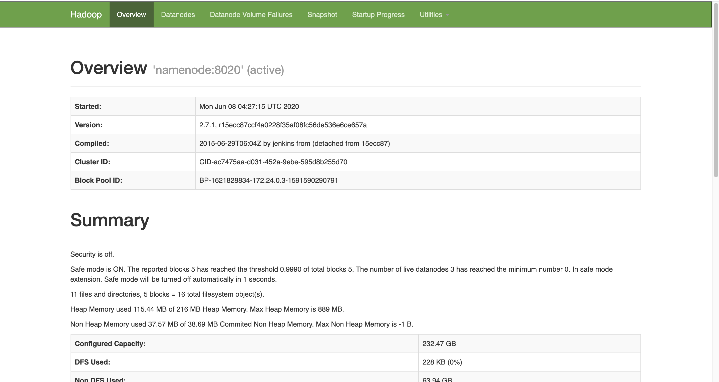Open Datanode Volume Failures tab
Screen dimensions: 719x382
[251, 14]
